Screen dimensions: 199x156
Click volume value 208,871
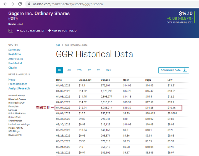pos(106,136)
